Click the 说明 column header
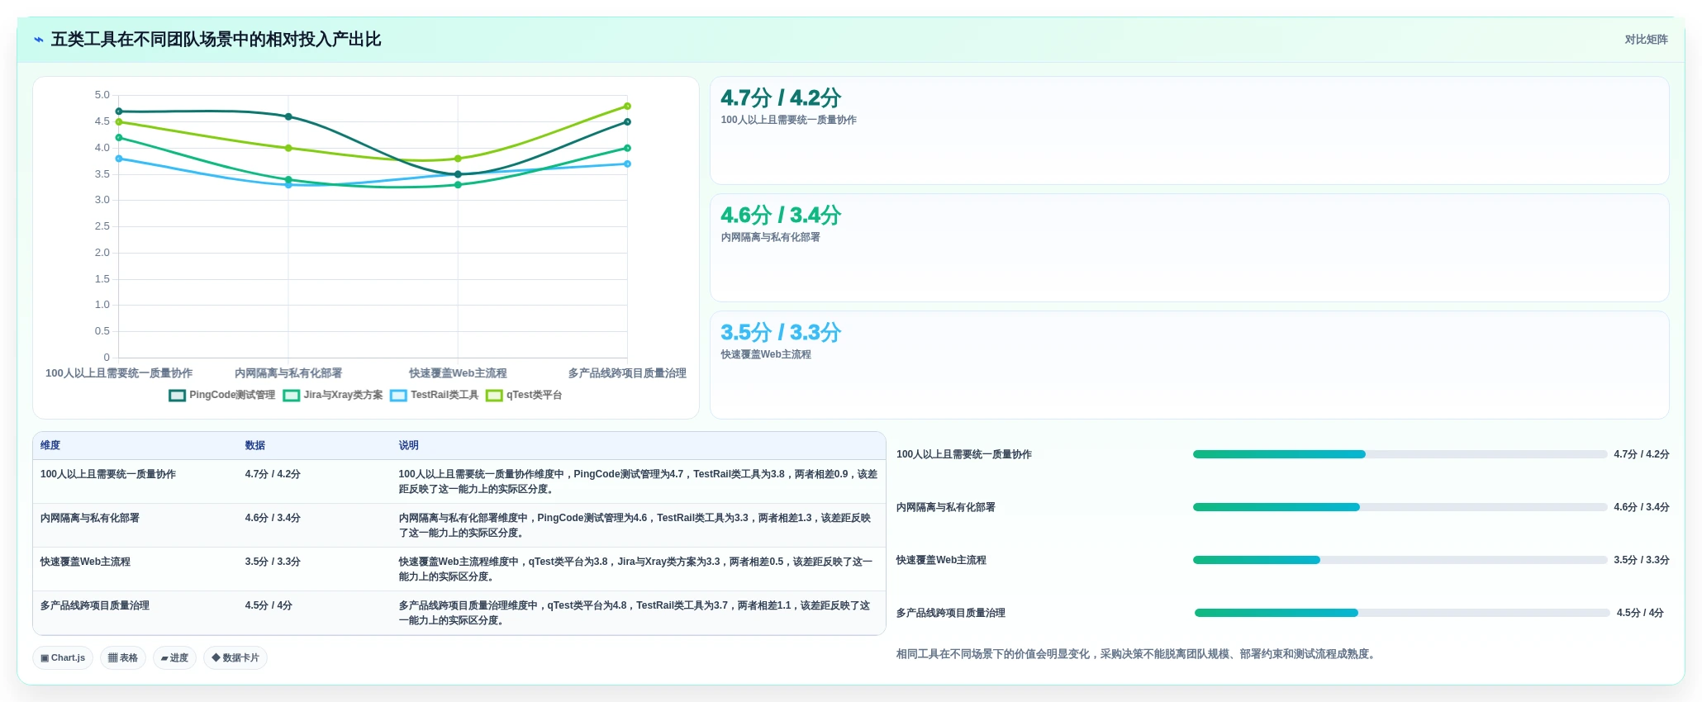This screenshot has width=1702, height=702. [x=408, y=445]
